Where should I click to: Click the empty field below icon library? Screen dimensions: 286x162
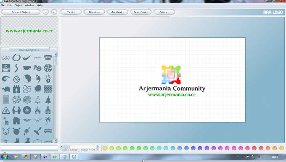click(x=29, y=148)
